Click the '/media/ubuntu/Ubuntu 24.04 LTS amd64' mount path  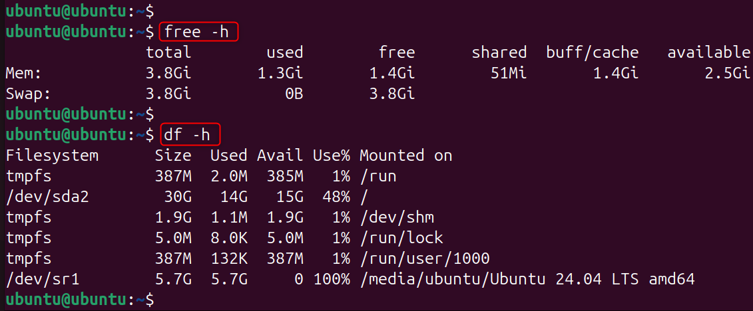tap(527, 279)
